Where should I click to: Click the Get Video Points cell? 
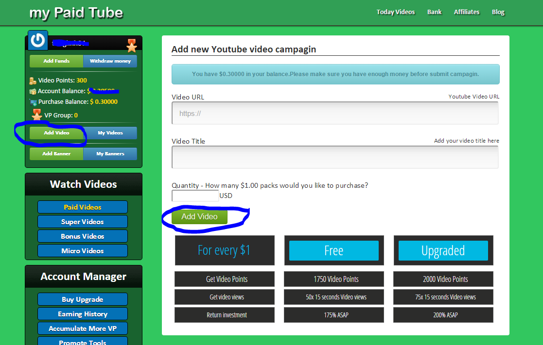[225, 279]
